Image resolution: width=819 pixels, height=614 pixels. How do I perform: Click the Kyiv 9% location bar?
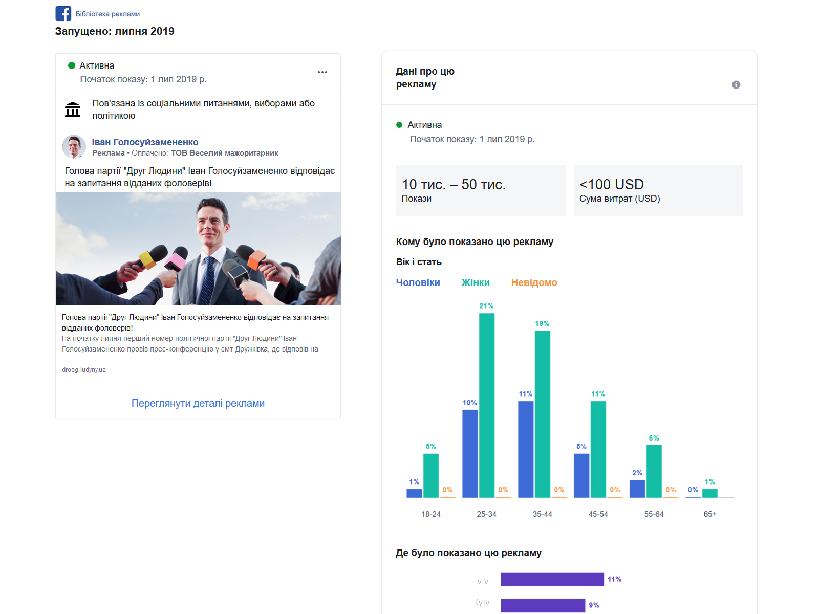[x=543, y=605]
